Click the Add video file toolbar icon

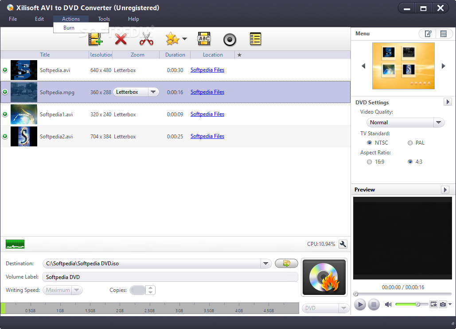coord(96,39)
